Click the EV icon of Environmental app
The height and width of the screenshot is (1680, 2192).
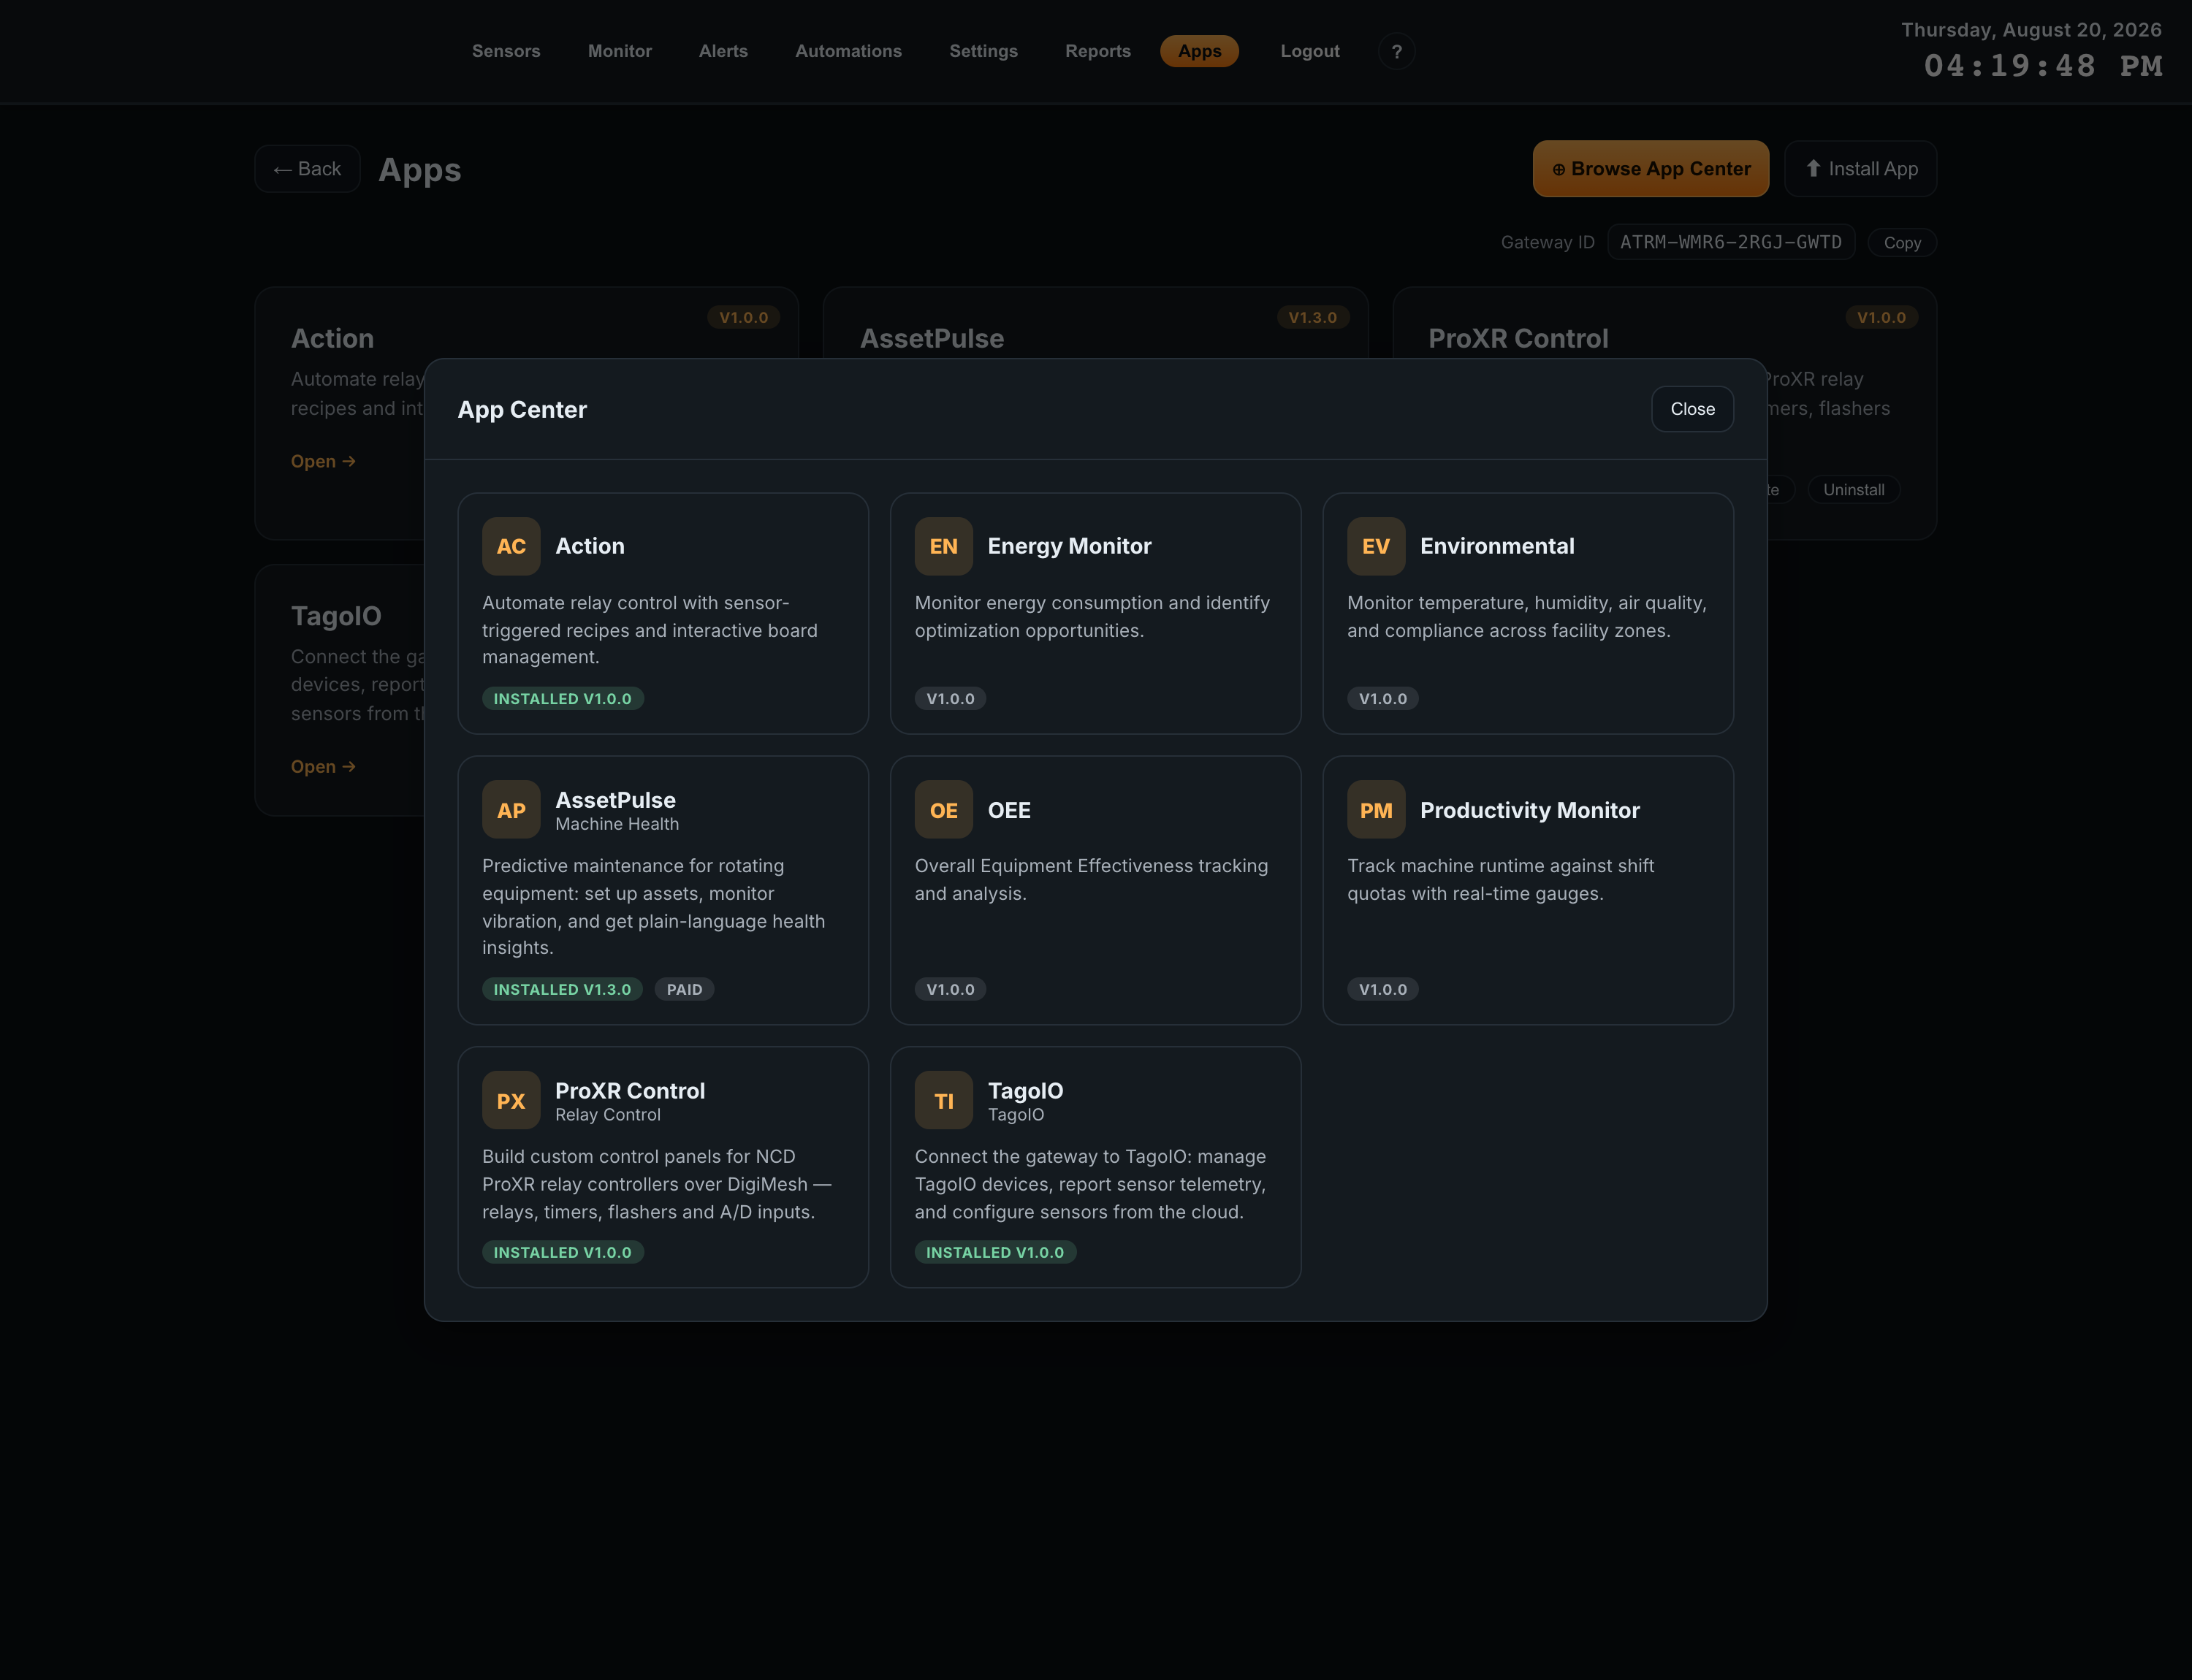coord(1376,546)
